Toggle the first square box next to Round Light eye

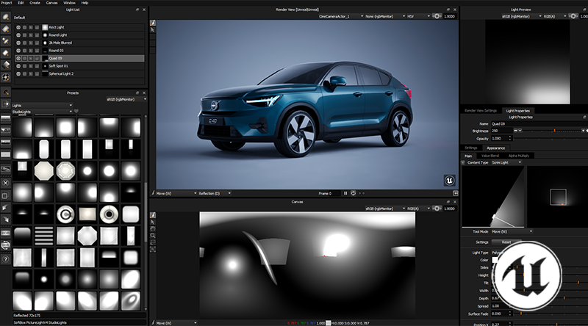(x=25, y=35)
